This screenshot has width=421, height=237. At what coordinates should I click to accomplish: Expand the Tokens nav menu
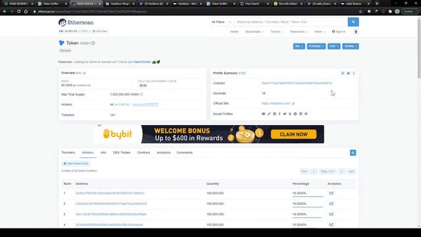pyautogui.click(x=276, y=32)
